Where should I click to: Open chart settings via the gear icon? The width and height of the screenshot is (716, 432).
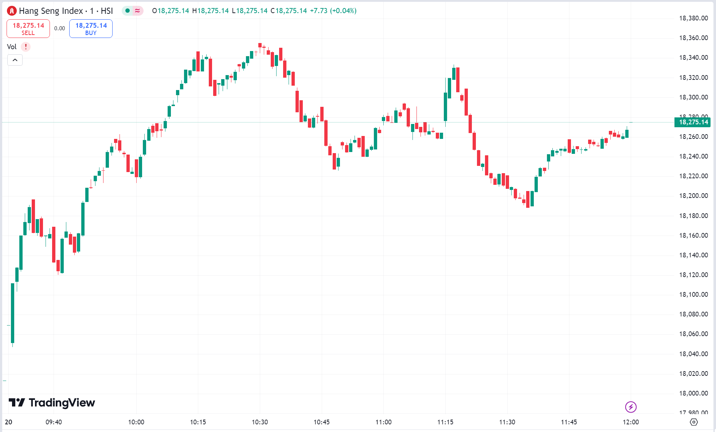(694, 422)
